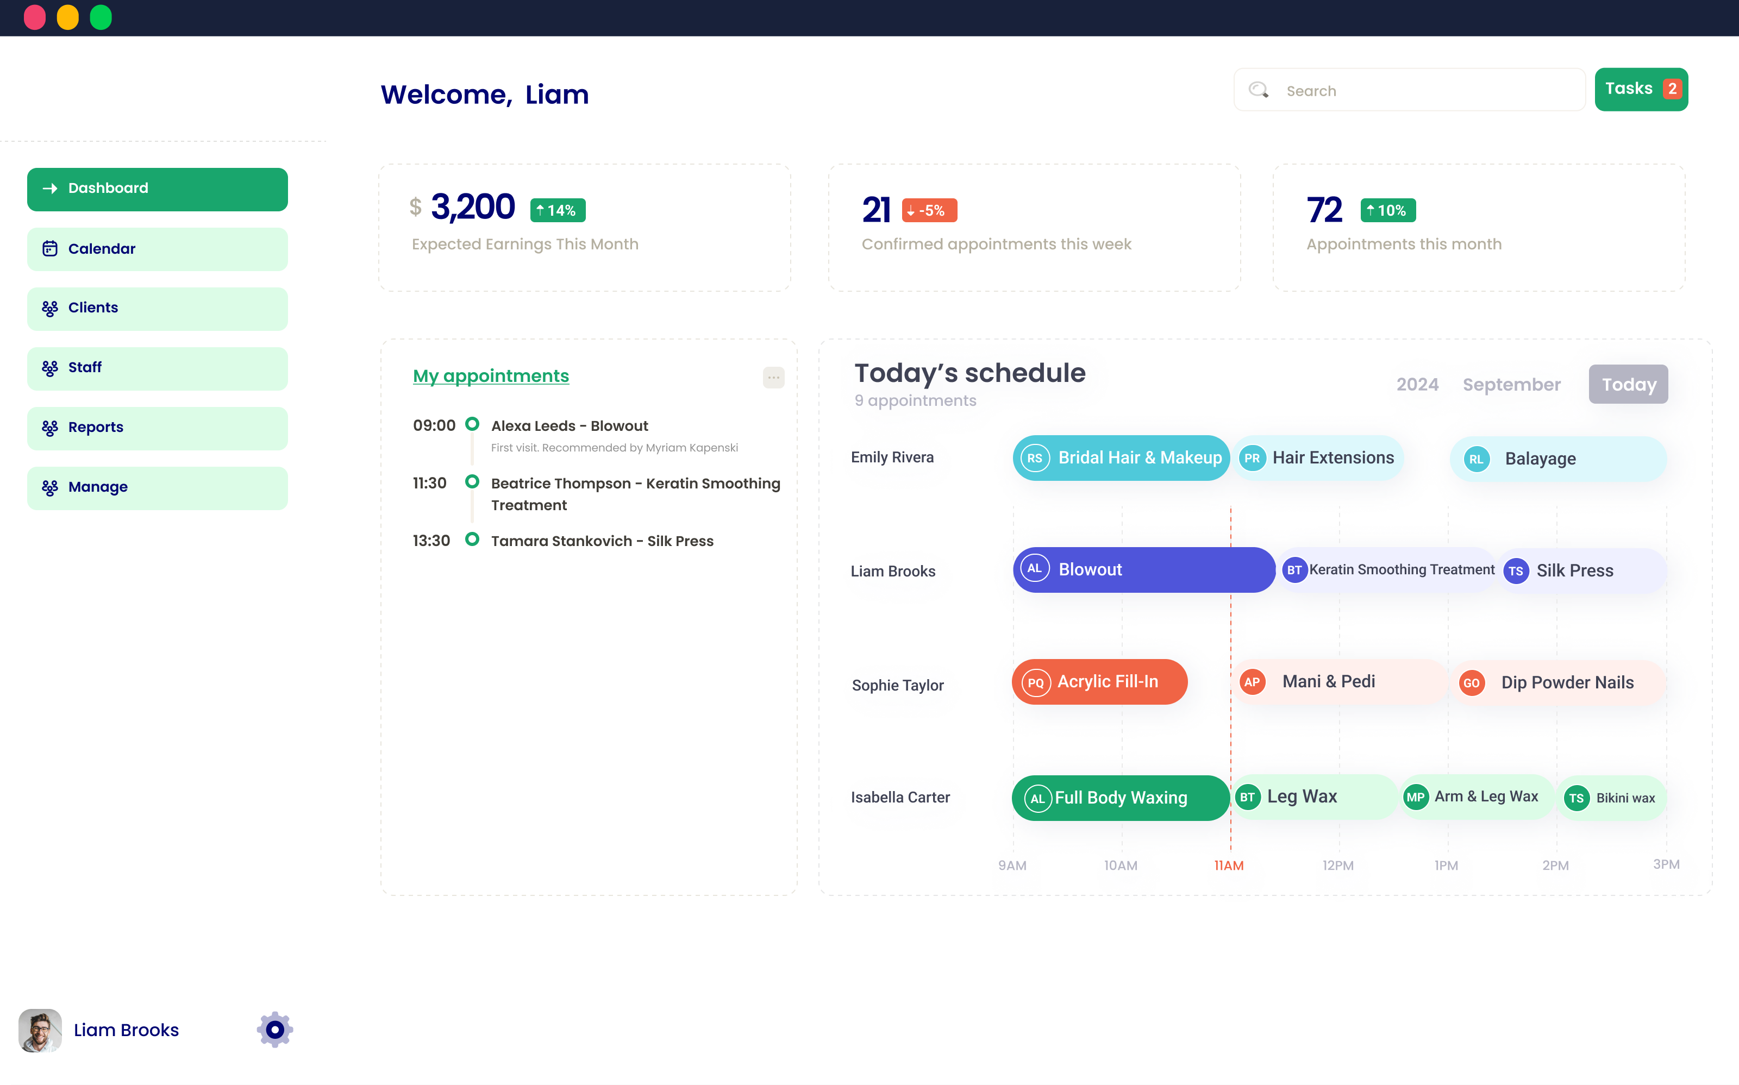Click the Today button in schedule
This screenshot has width=1739, height=1085.
[x=1628, y=385]
